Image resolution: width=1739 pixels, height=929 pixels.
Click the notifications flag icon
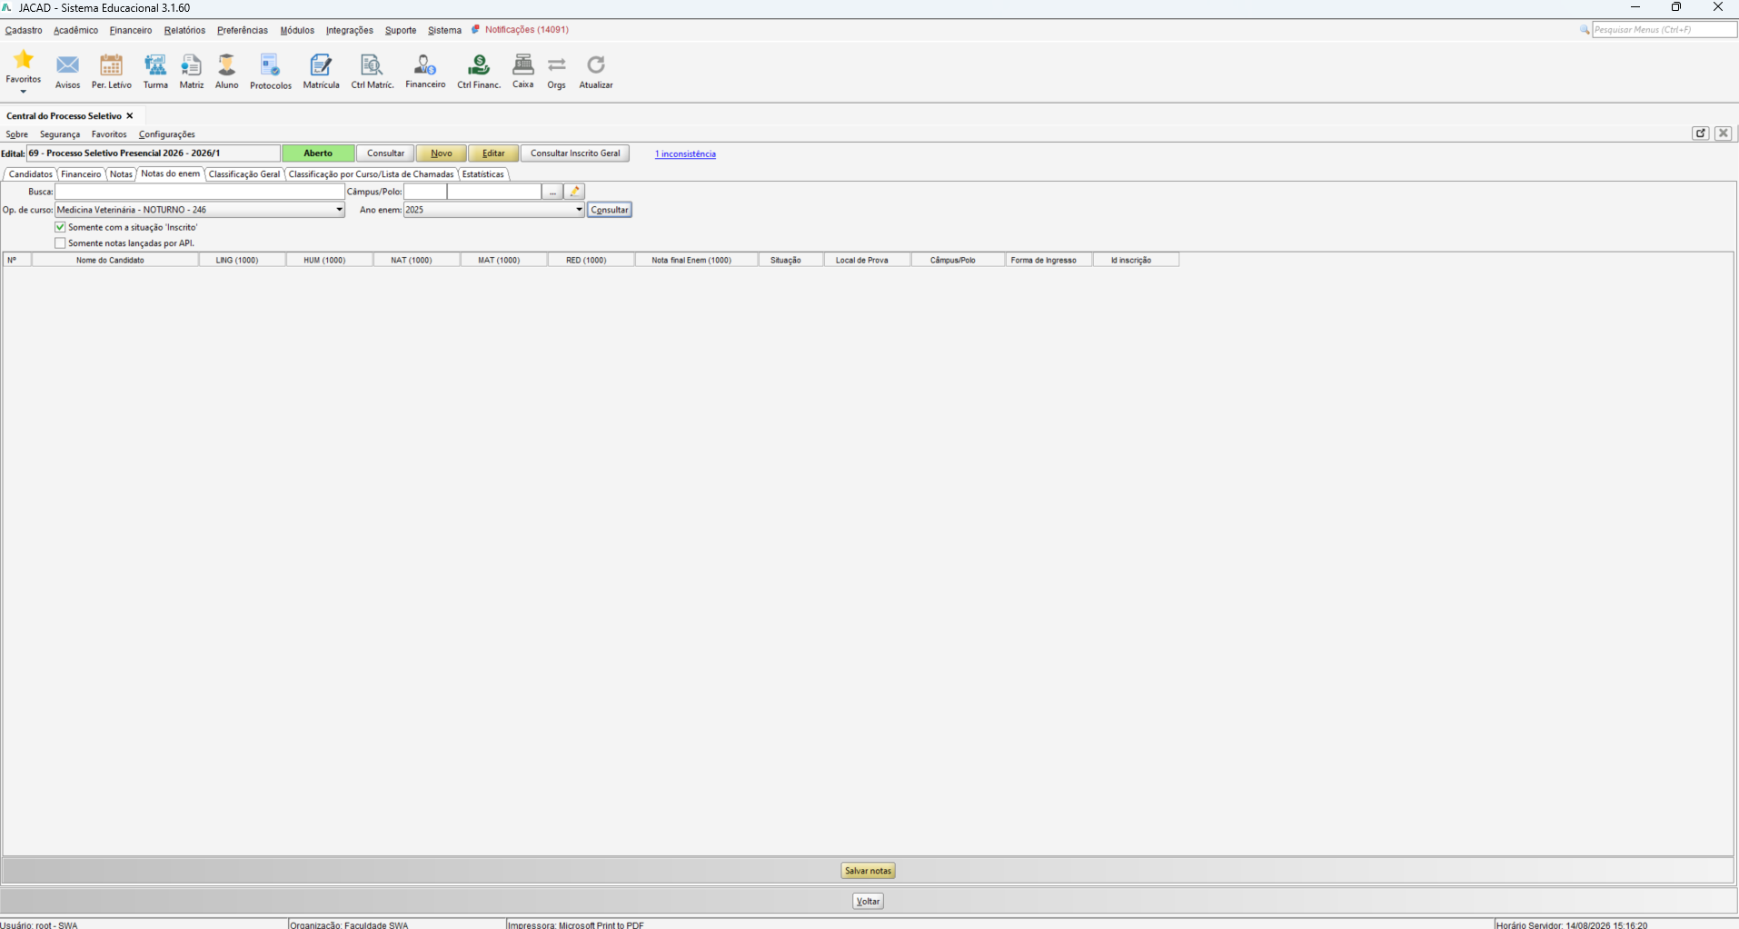[x=475, y=30]
